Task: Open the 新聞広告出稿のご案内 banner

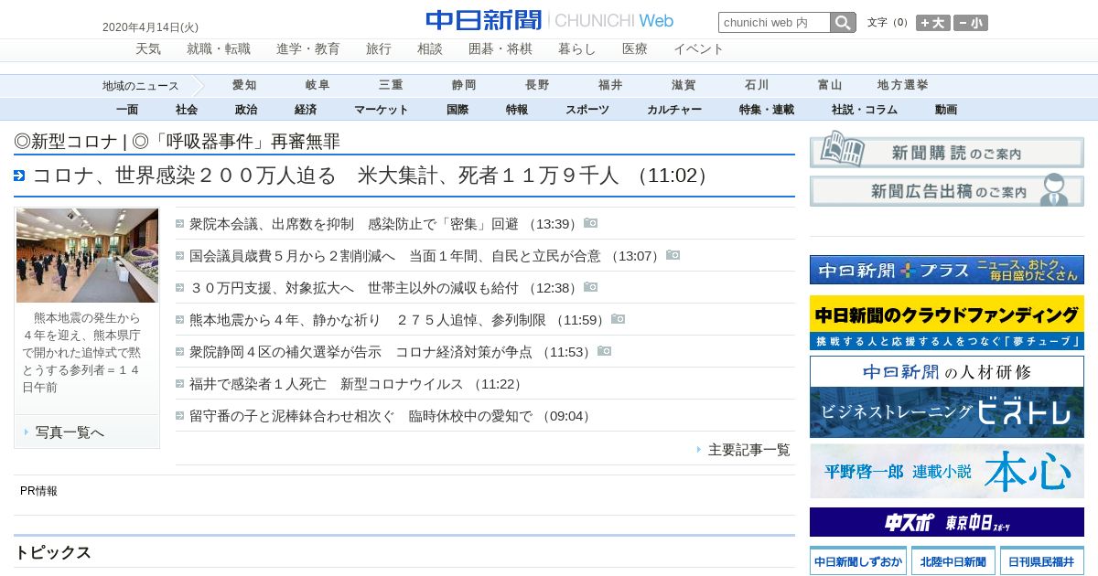Action: pos(947,190)
